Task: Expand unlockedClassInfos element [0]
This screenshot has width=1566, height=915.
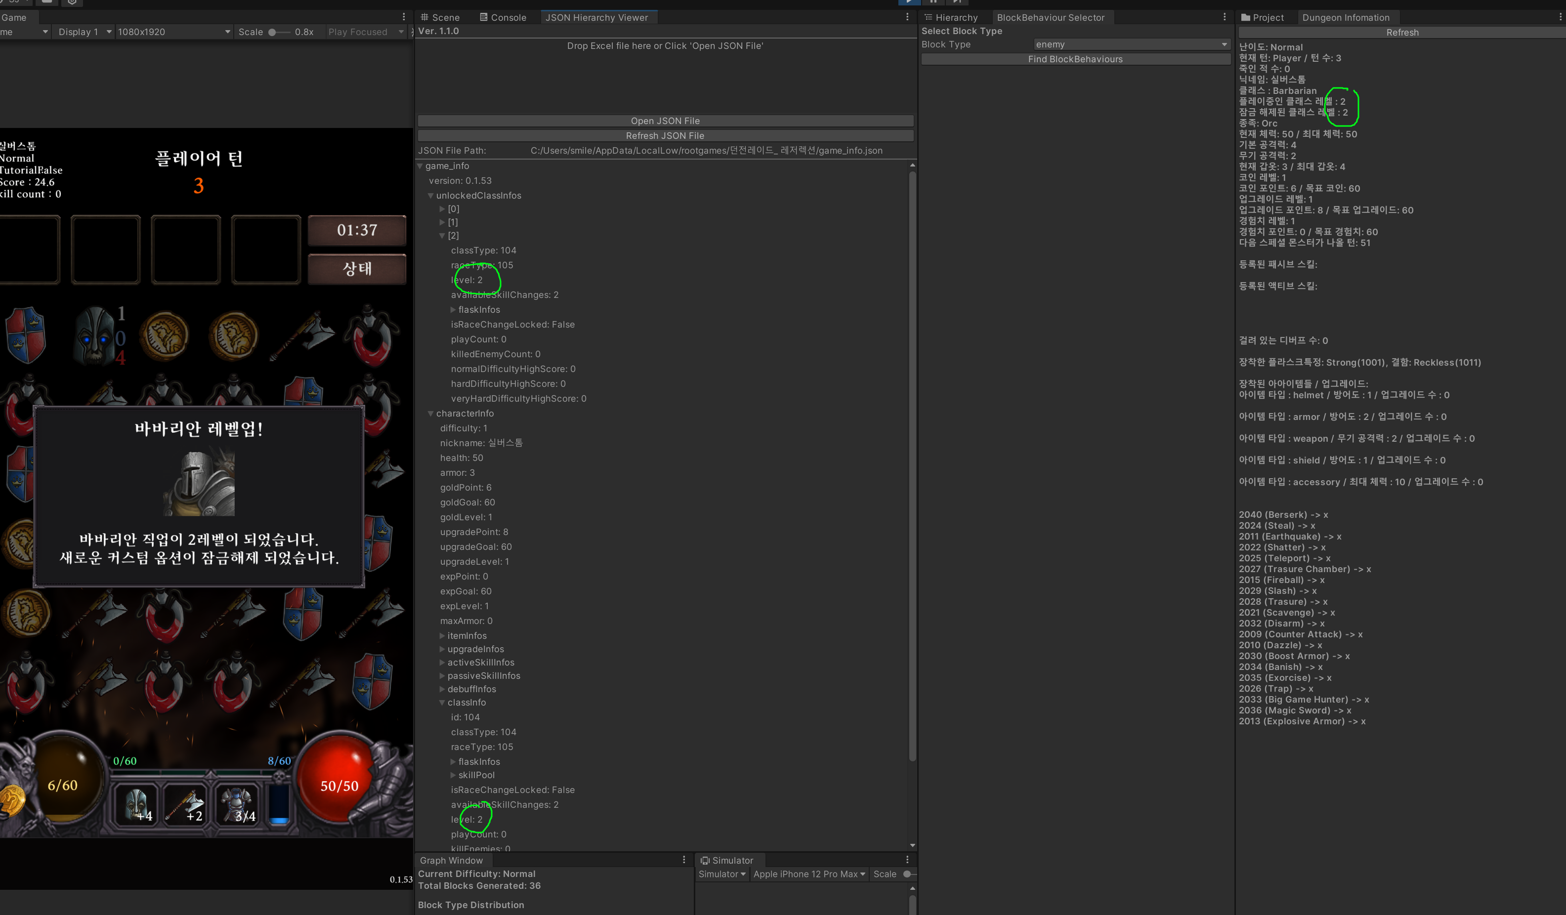Action: [x=442, y=208]
